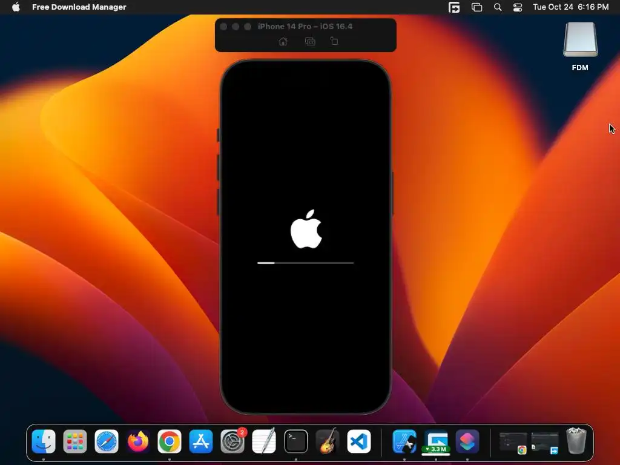
Task: Click the Simulator window minimize button
Action: 236,27
